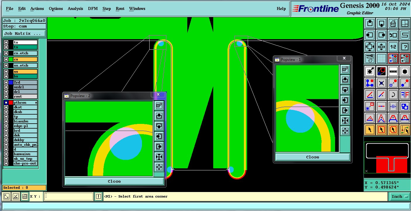Click the blue connected dots icon
411x211 pixels.
[x=370, y=83]
